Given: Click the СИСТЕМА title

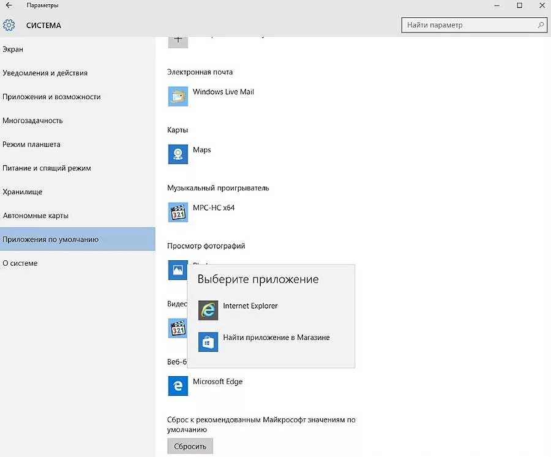Looking at the screenshot, I should pyautogui.click(x=43, y=25).
